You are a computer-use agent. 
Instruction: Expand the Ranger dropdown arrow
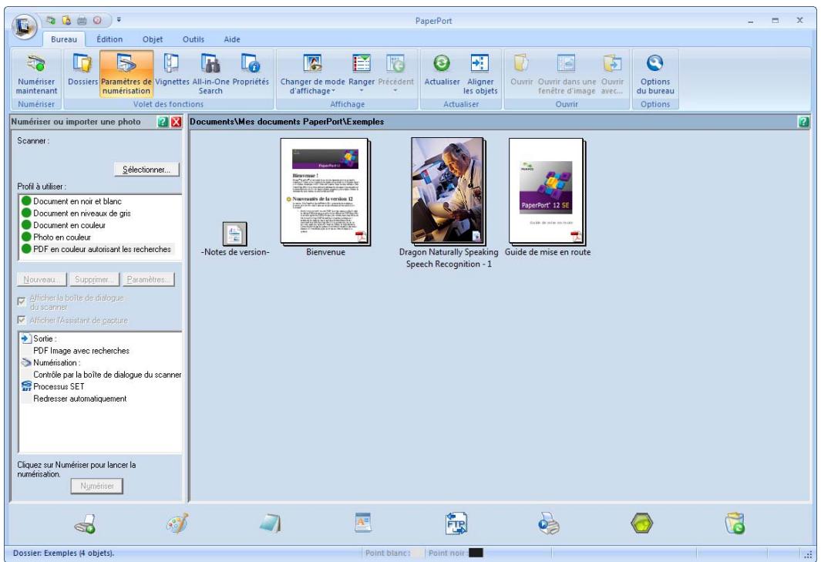click(362, 91)
